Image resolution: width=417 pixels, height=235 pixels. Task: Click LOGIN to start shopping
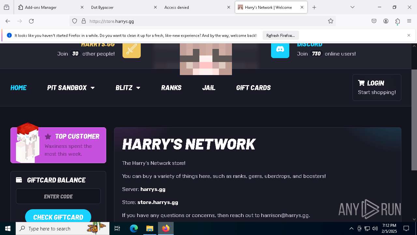click(x=377, y=87)
